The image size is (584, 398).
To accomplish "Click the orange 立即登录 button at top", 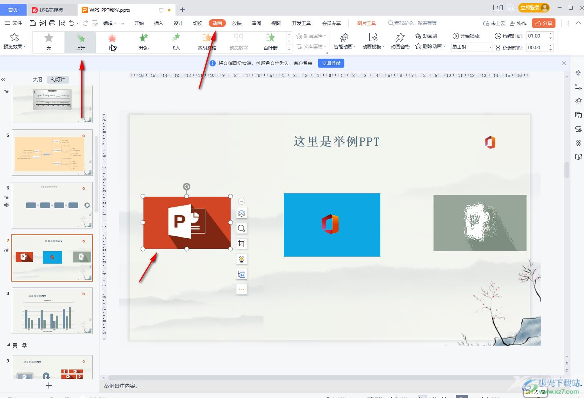I will 534,7.
